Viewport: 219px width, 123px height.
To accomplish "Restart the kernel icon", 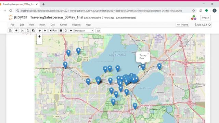I will [x=66, y=31].
